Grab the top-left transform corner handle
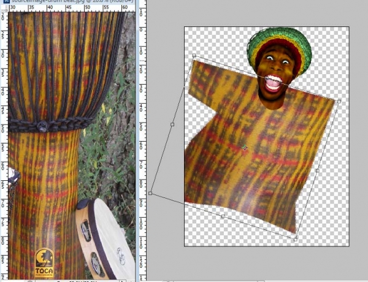This screenshot has height=282, width=368. click(194, 55)
